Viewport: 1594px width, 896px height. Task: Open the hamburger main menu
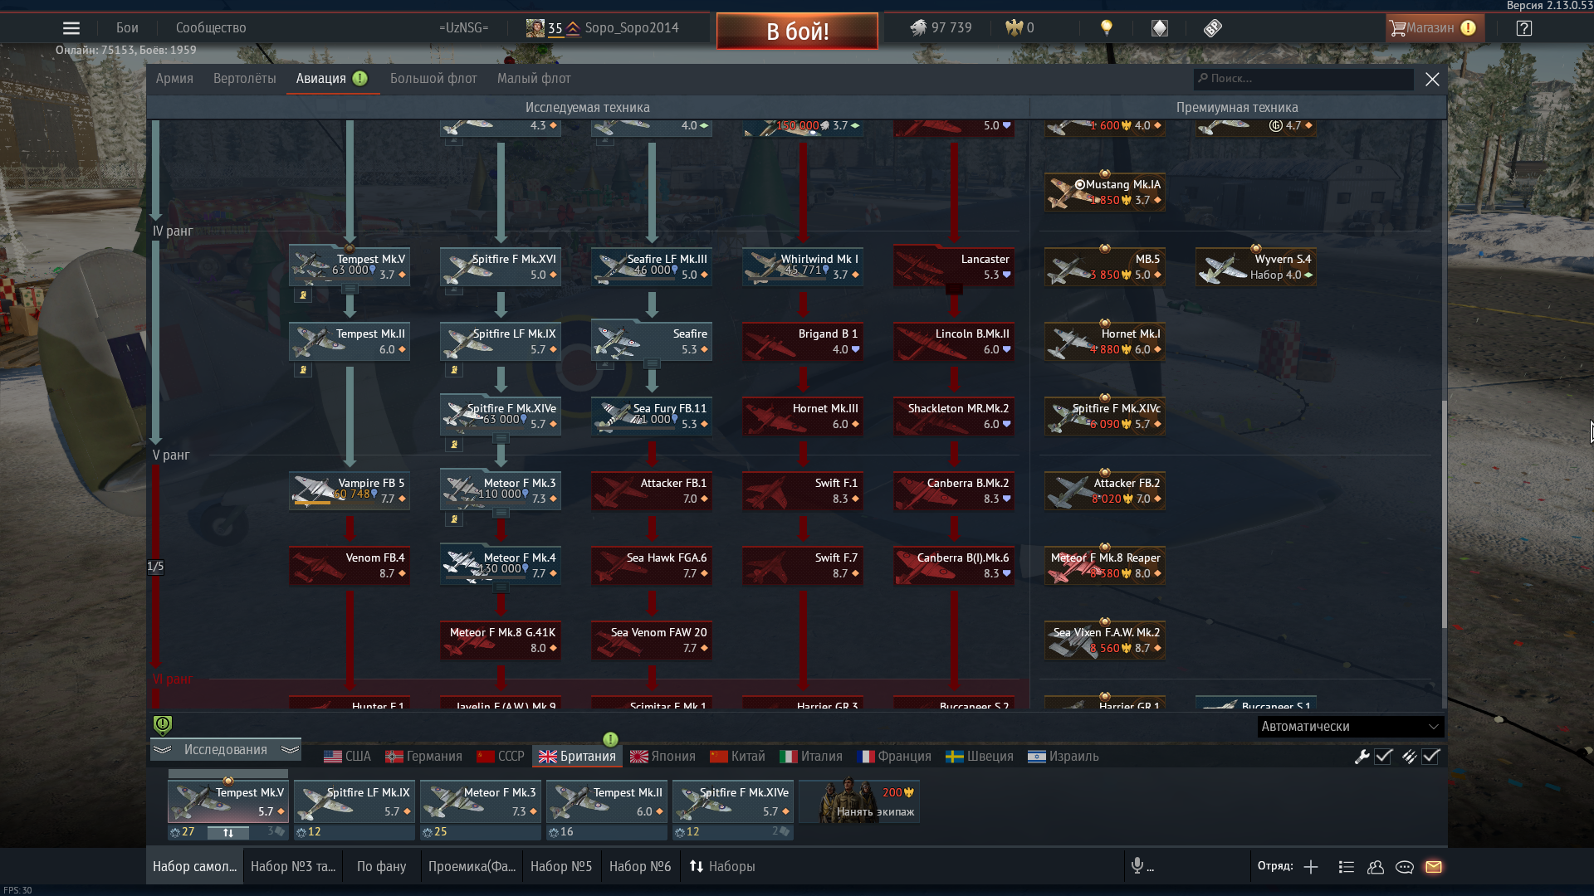pos(71,28)
